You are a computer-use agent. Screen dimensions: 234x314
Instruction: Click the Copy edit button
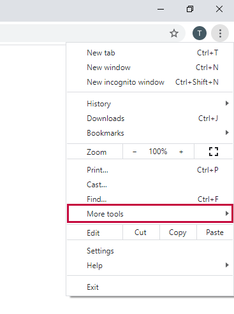click(x=178, y=232)
